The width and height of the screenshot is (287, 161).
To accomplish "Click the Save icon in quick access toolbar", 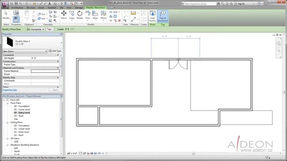I will pos(16,4).
